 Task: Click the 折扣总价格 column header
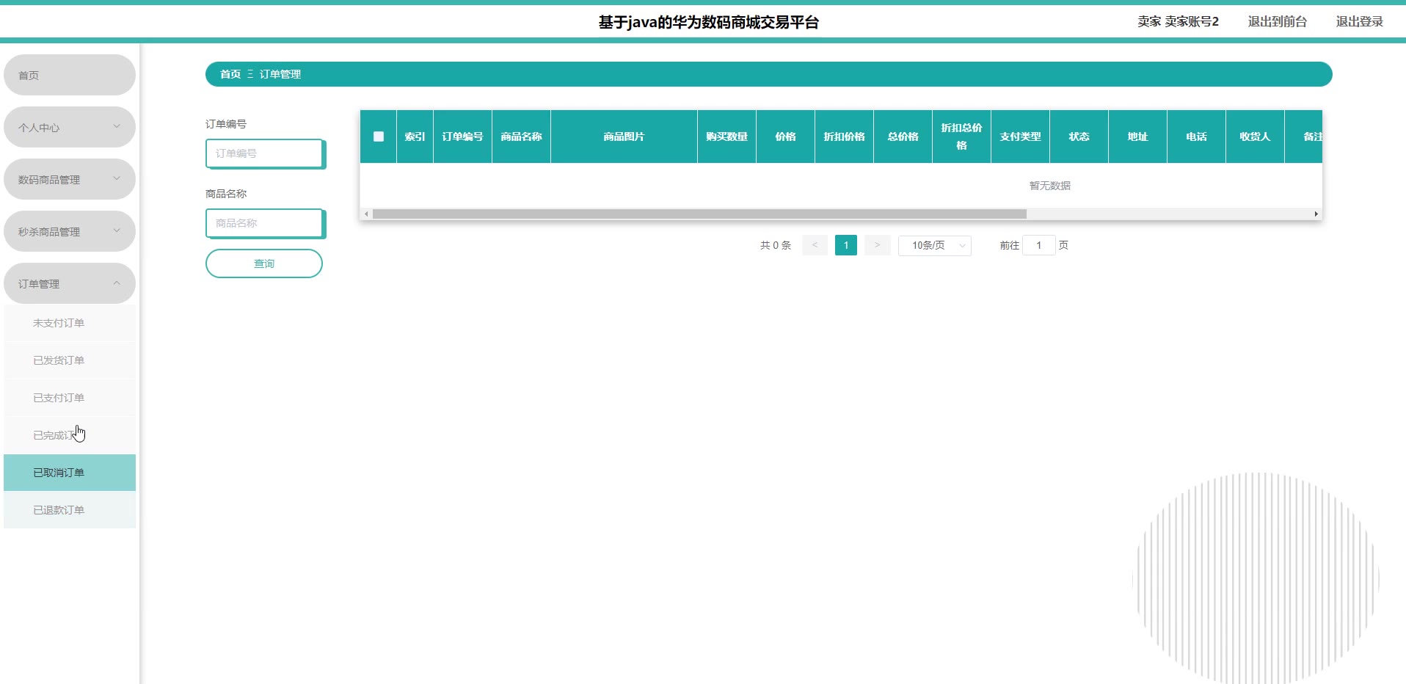pyautogui.click(x=961, y=137)
